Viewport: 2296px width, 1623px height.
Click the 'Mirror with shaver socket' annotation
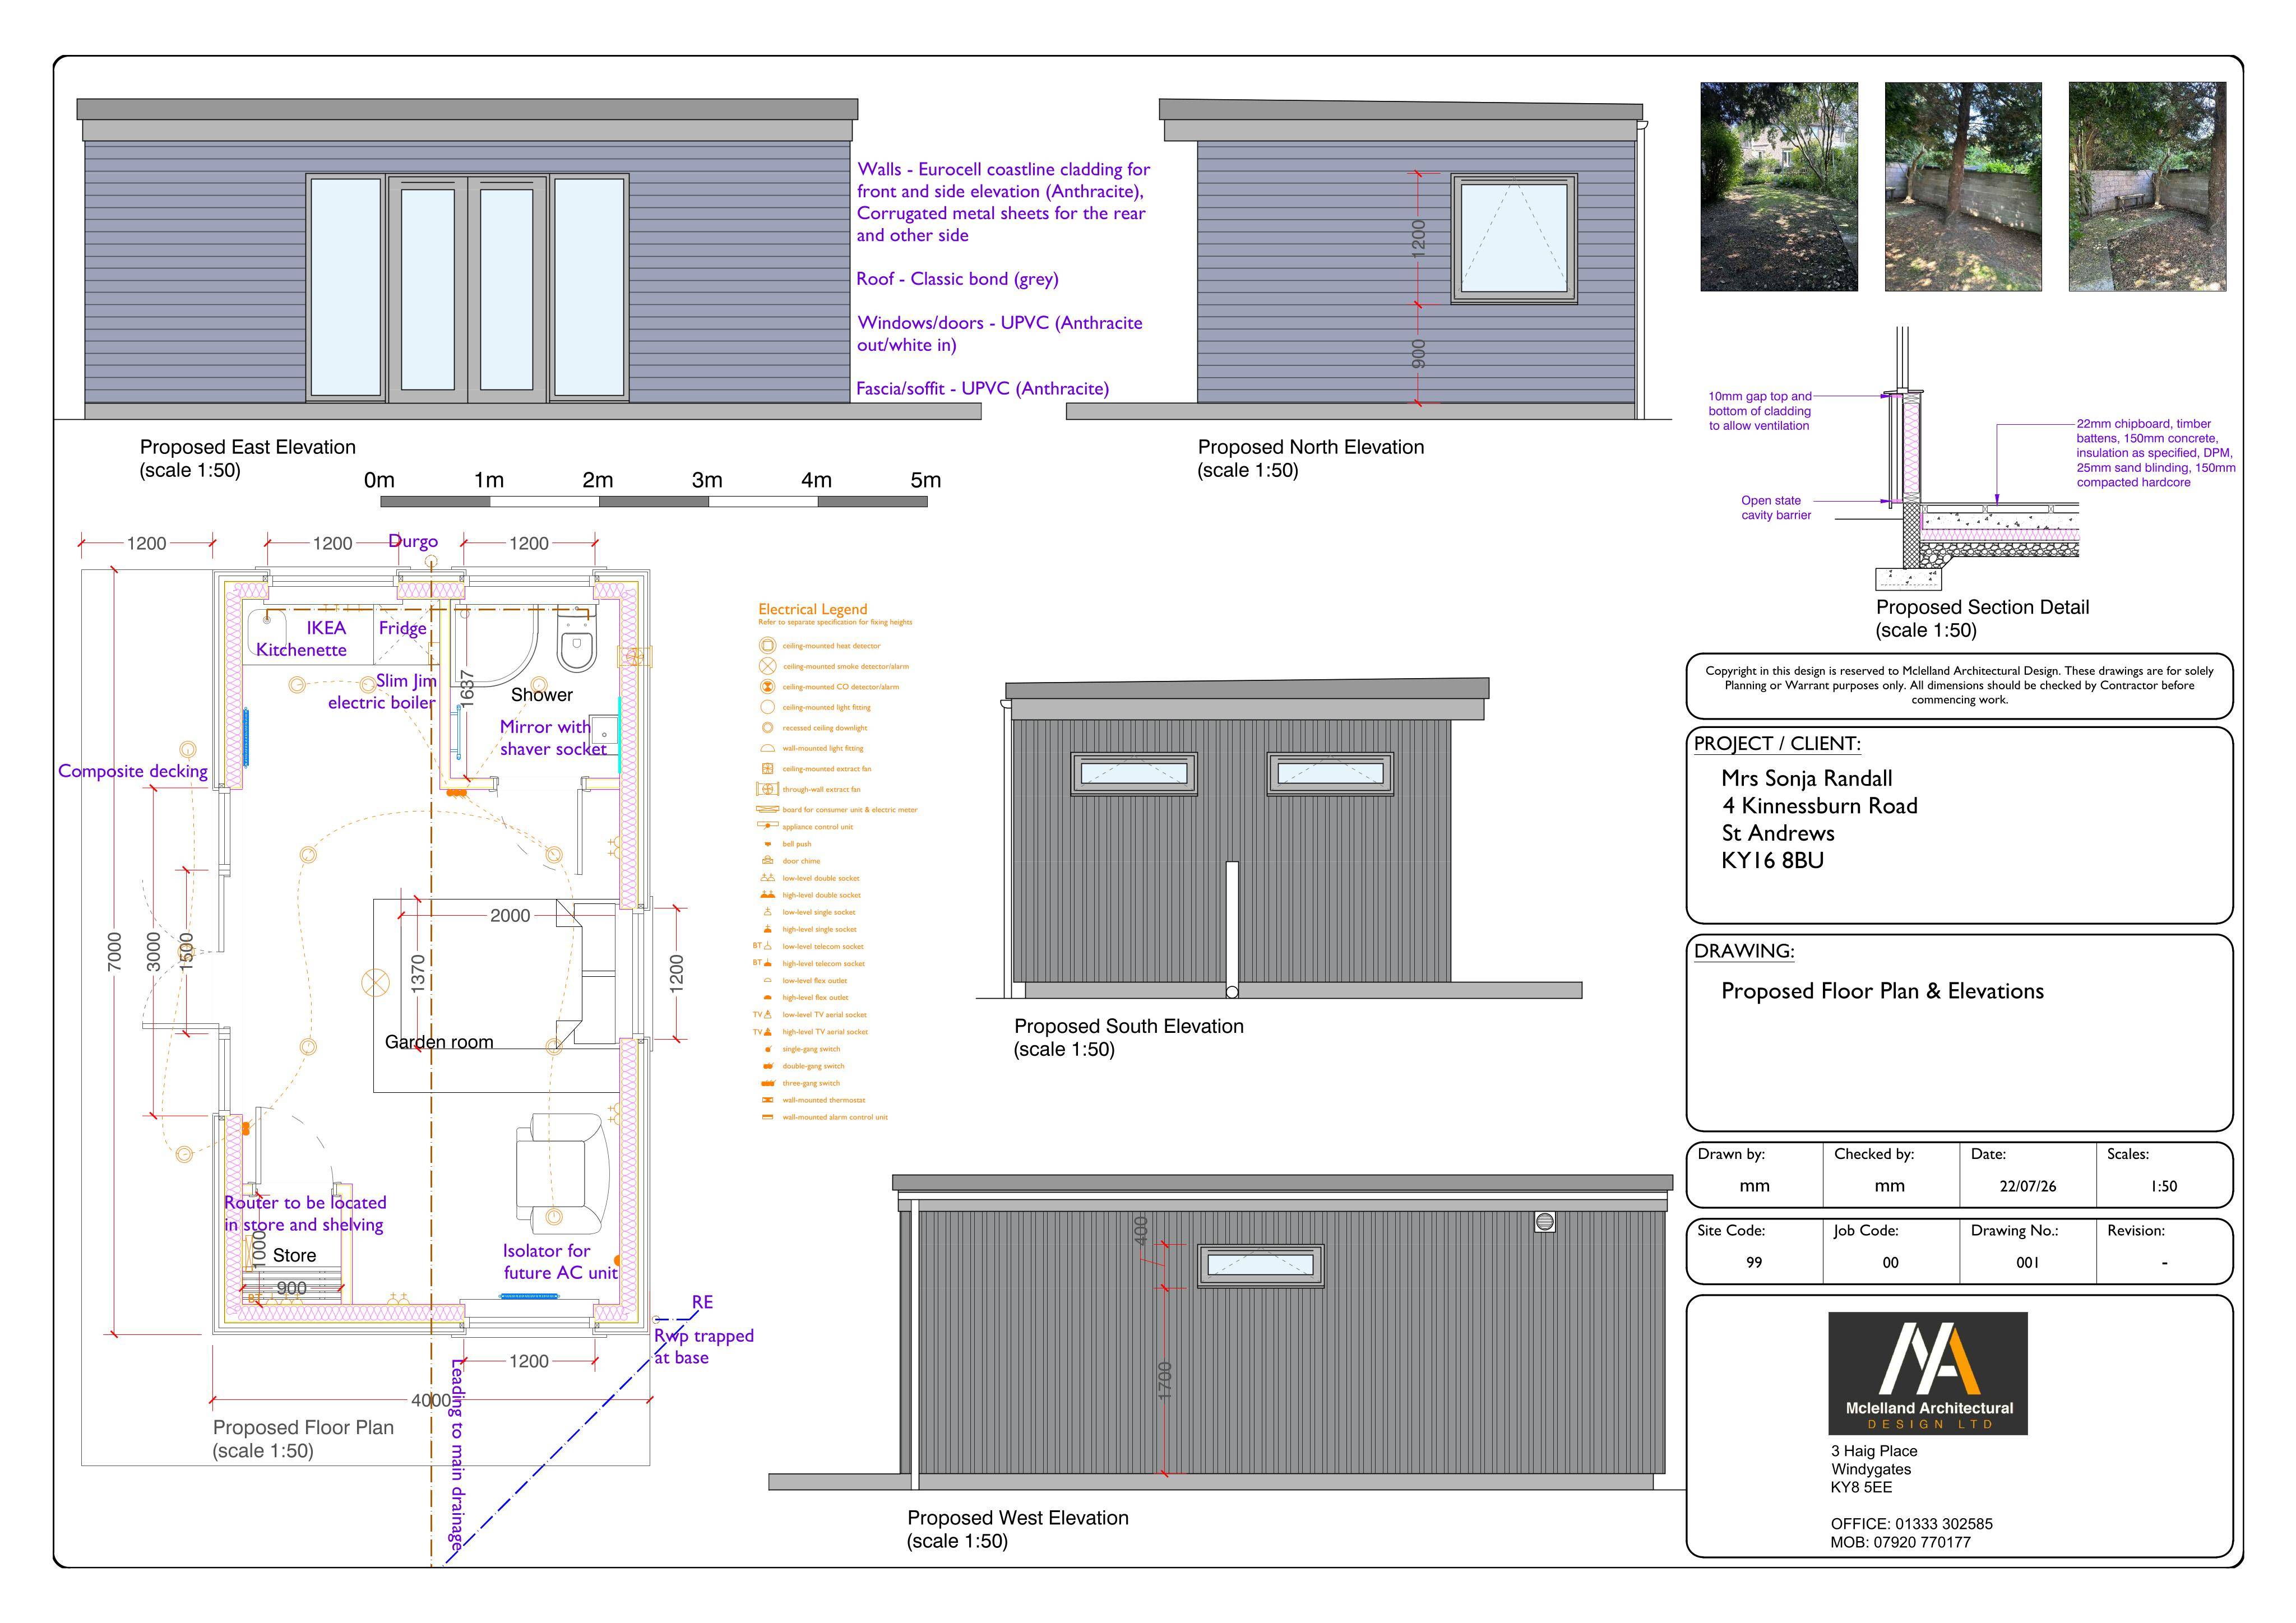(x=553, y=738)
